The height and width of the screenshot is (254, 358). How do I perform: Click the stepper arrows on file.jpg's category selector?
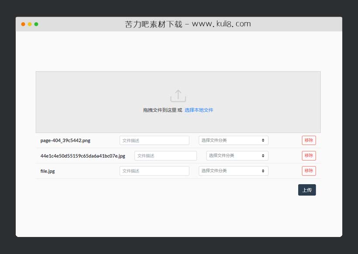pos(262,171)
